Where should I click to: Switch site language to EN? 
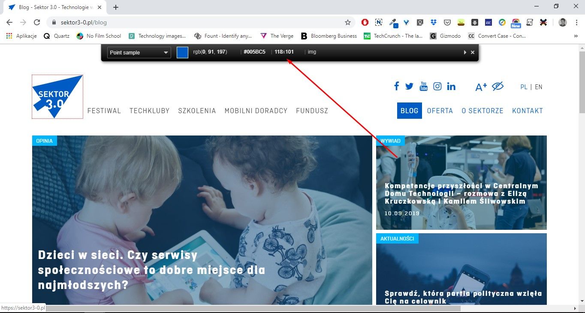coord(539,87)
